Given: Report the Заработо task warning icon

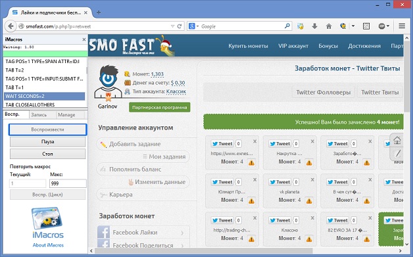Looking at the screenshot, I should coord(367,163).
